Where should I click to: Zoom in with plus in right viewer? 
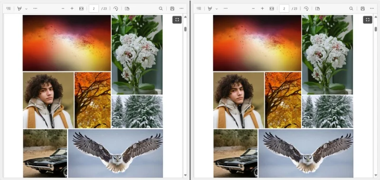[x=262, y=9]
